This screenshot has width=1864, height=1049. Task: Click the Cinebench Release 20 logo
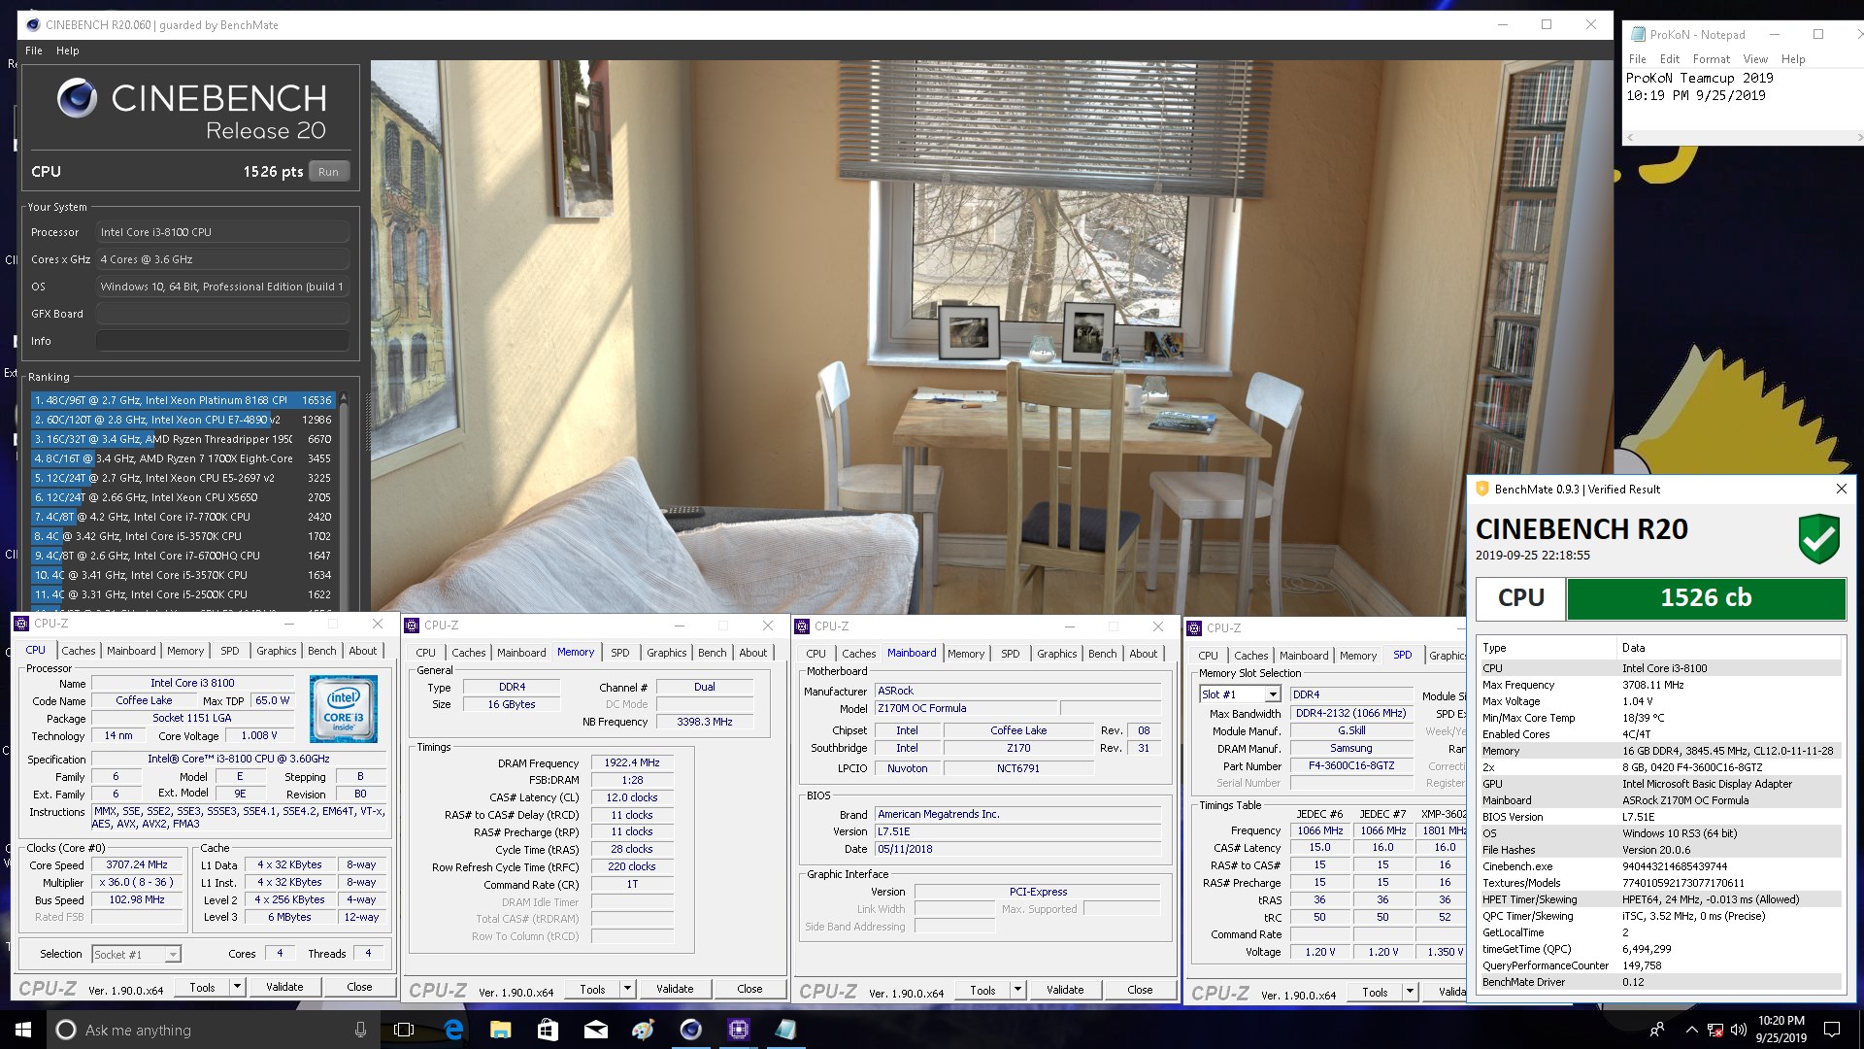pos(191,112)
